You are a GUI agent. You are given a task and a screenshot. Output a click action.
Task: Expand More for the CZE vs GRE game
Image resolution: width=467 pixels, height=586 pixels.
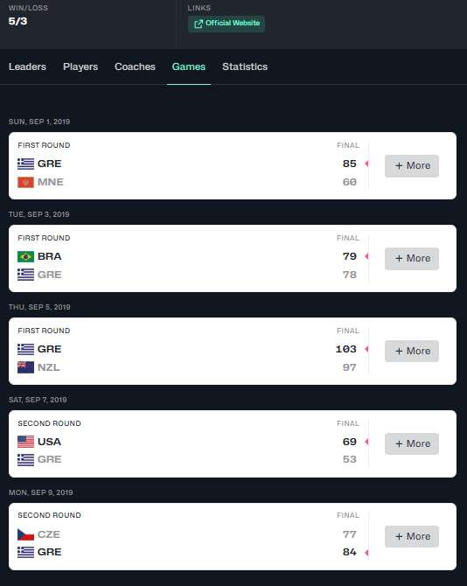412,536
